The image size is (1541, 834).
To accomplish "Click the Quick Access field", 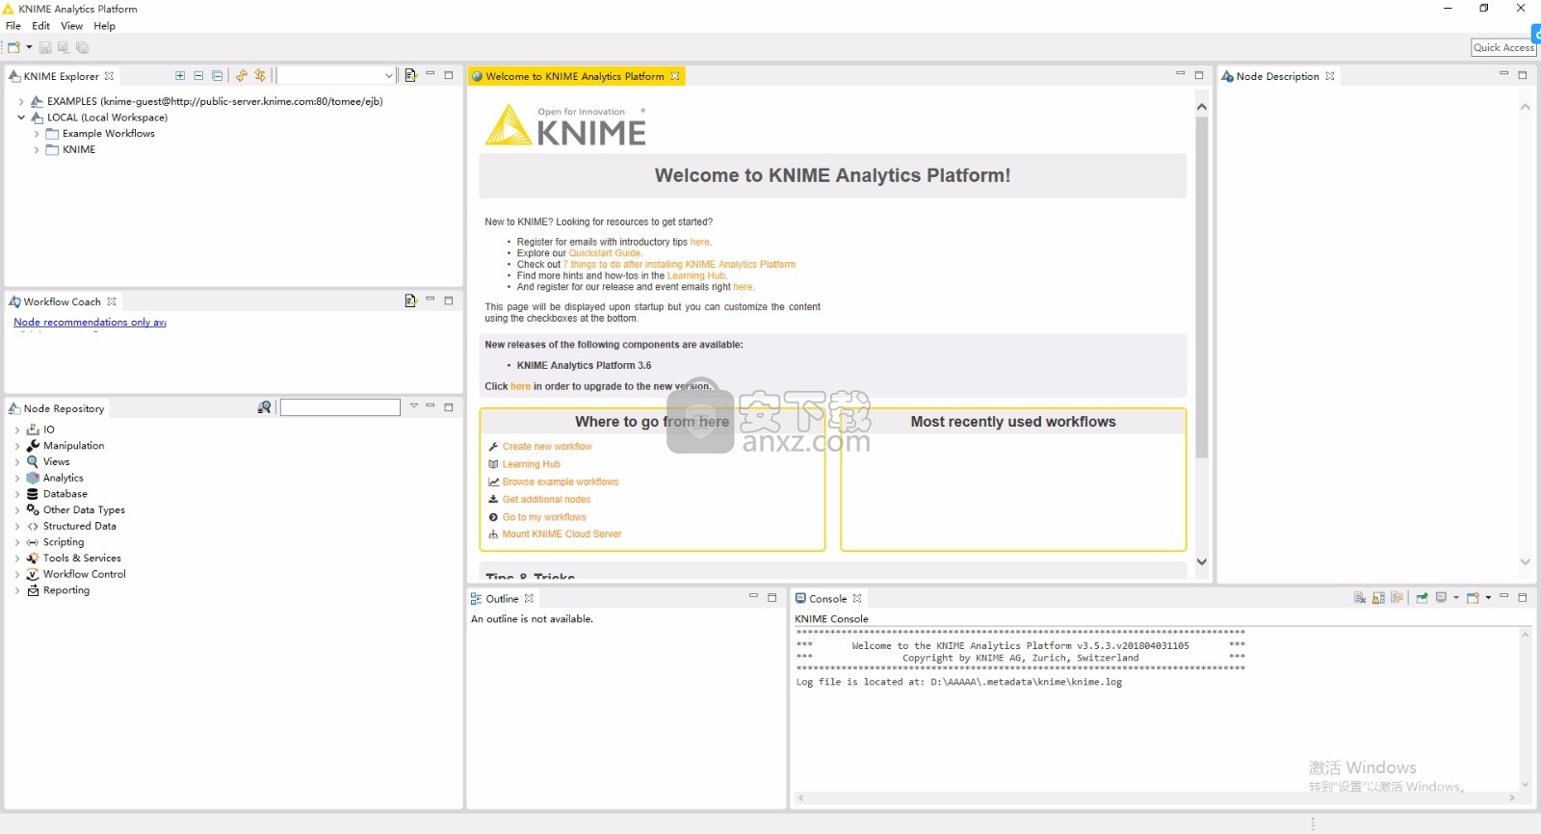I will coord(1503,47).
